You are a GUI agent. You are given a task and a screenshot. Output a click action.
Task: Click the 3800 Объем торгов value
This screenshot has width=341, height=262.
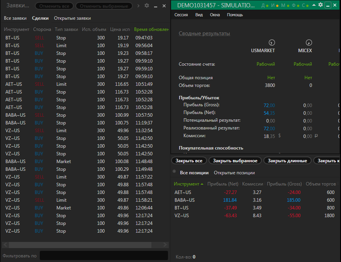coord(270,85)
